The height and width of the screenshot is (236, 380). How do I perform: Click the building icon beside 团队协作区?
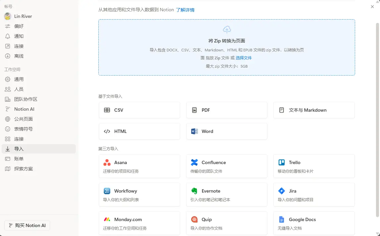pyautogui.click(x=8, y=99)
